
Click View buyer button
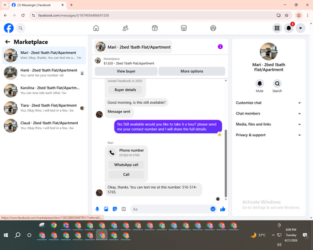point(126,71)
